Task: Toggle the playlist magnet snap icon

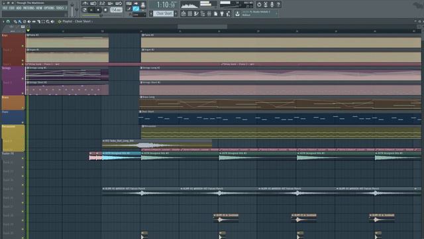Action: tap(8, 21)
